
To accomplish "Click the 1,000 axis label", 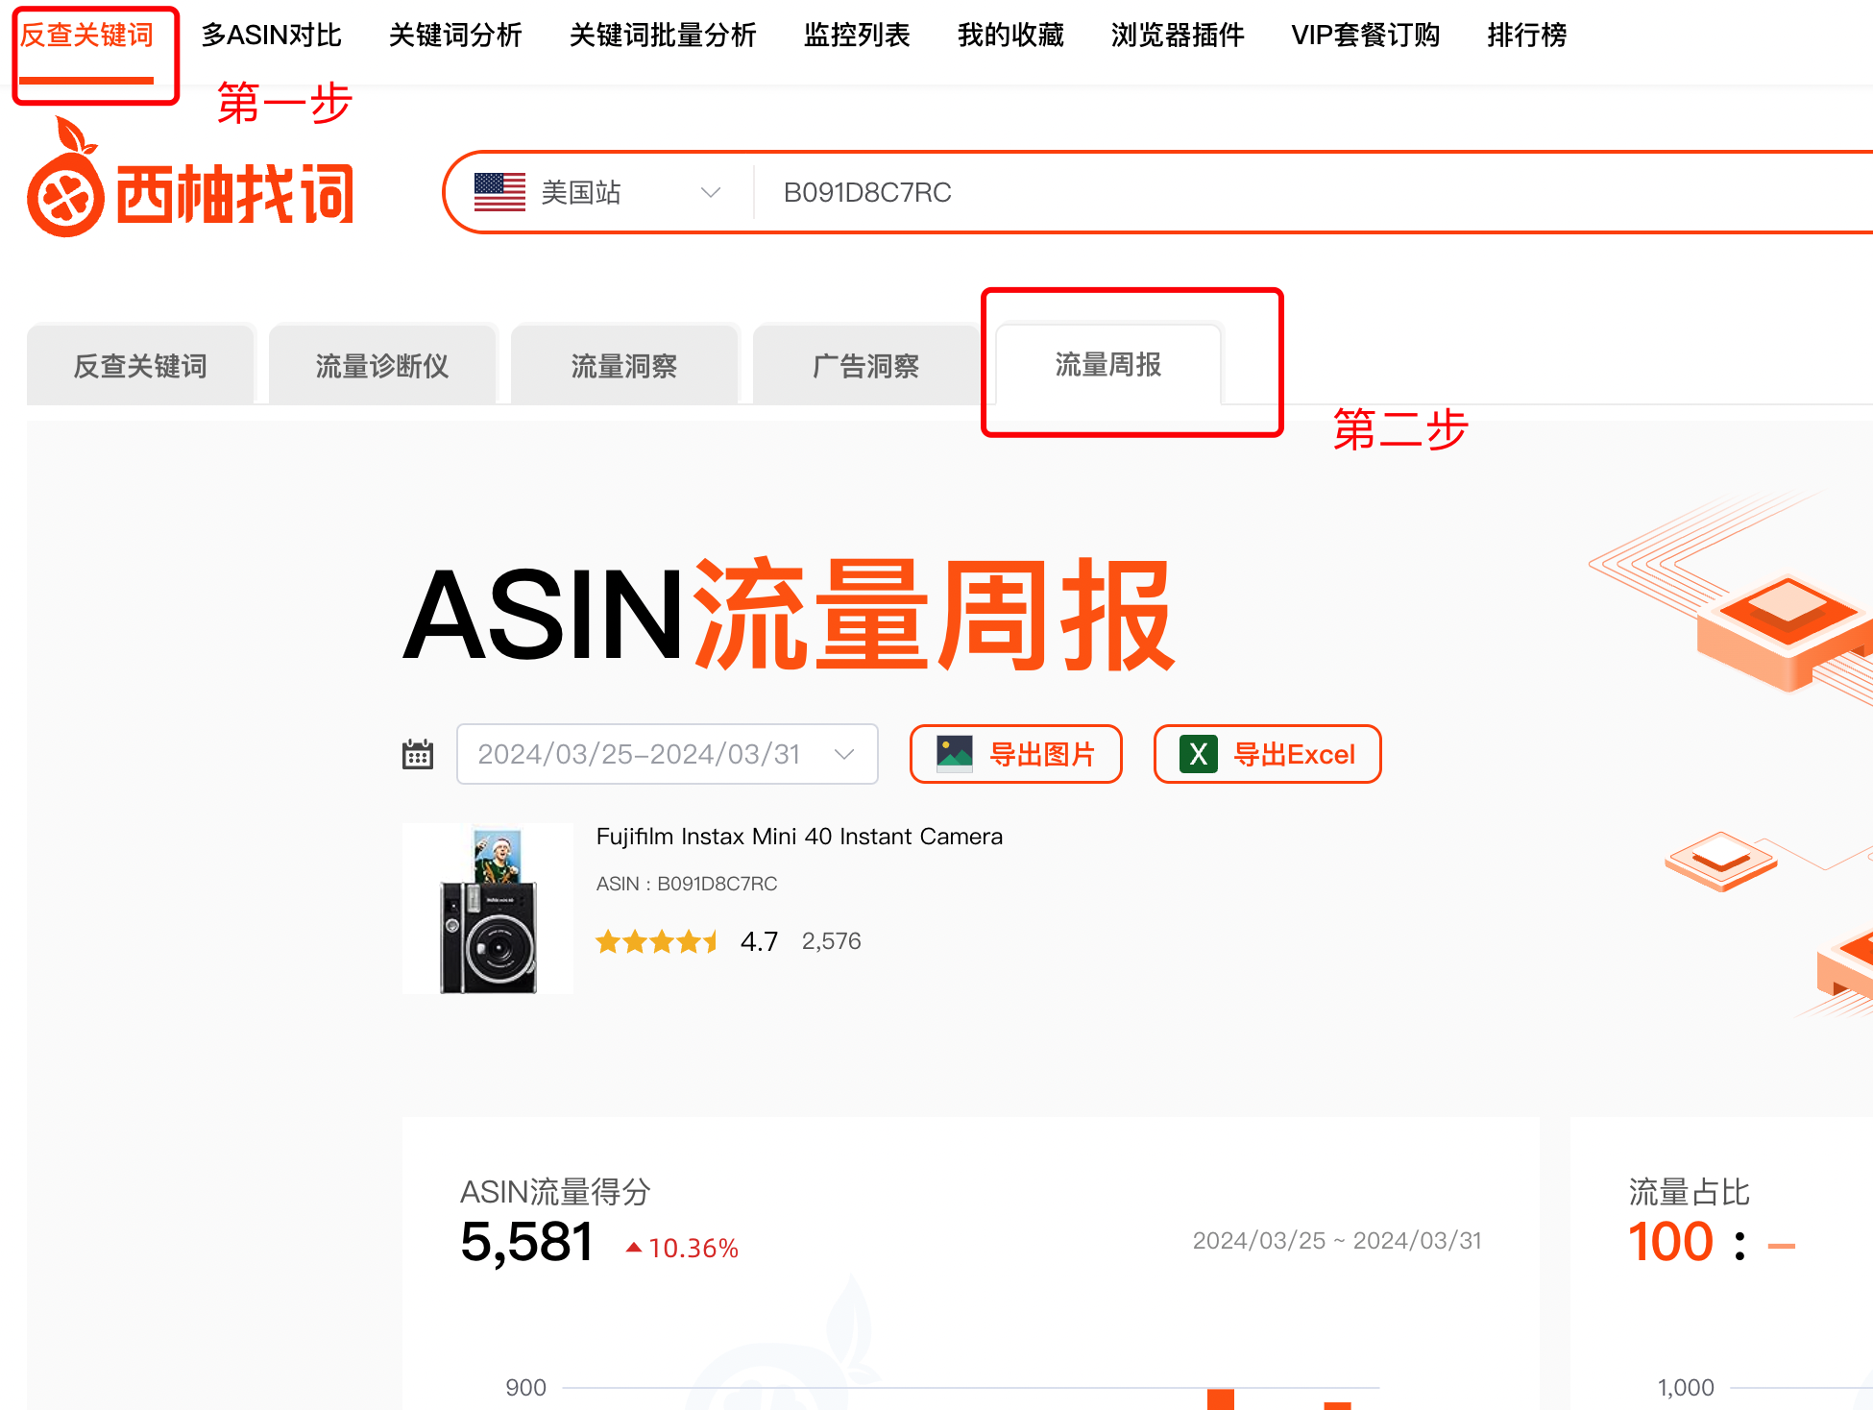I will point(1686,1387).
